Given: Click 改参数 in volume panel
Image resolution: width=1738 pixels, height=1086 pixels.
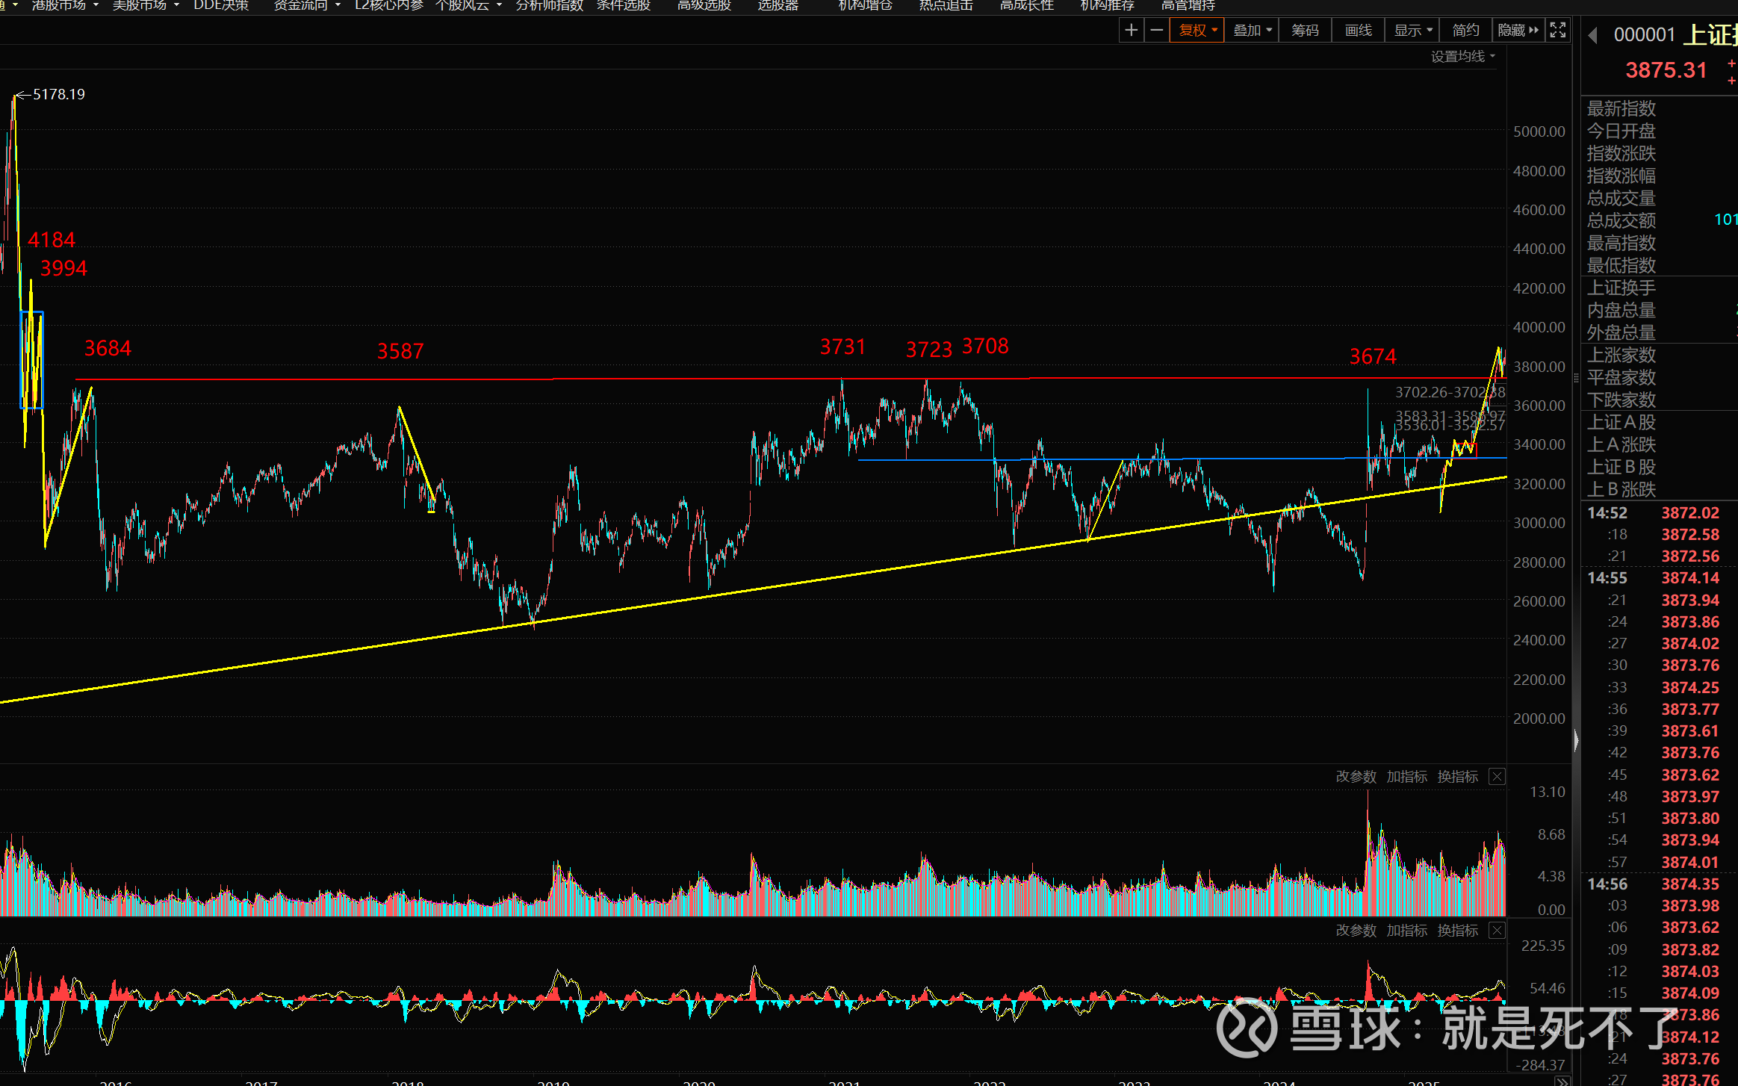Looking at the screenshot, I should pyautogui.click(x=1356, y=777).
